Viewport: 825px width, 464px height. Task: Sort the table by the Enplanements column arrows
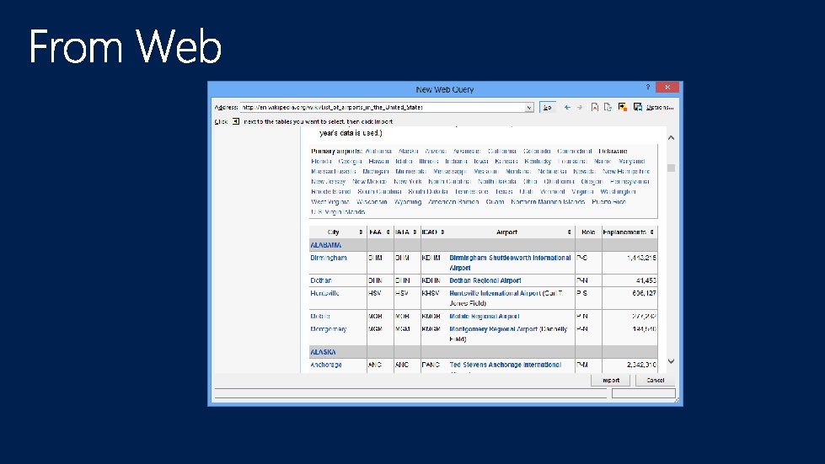click(x=652, y=232)
